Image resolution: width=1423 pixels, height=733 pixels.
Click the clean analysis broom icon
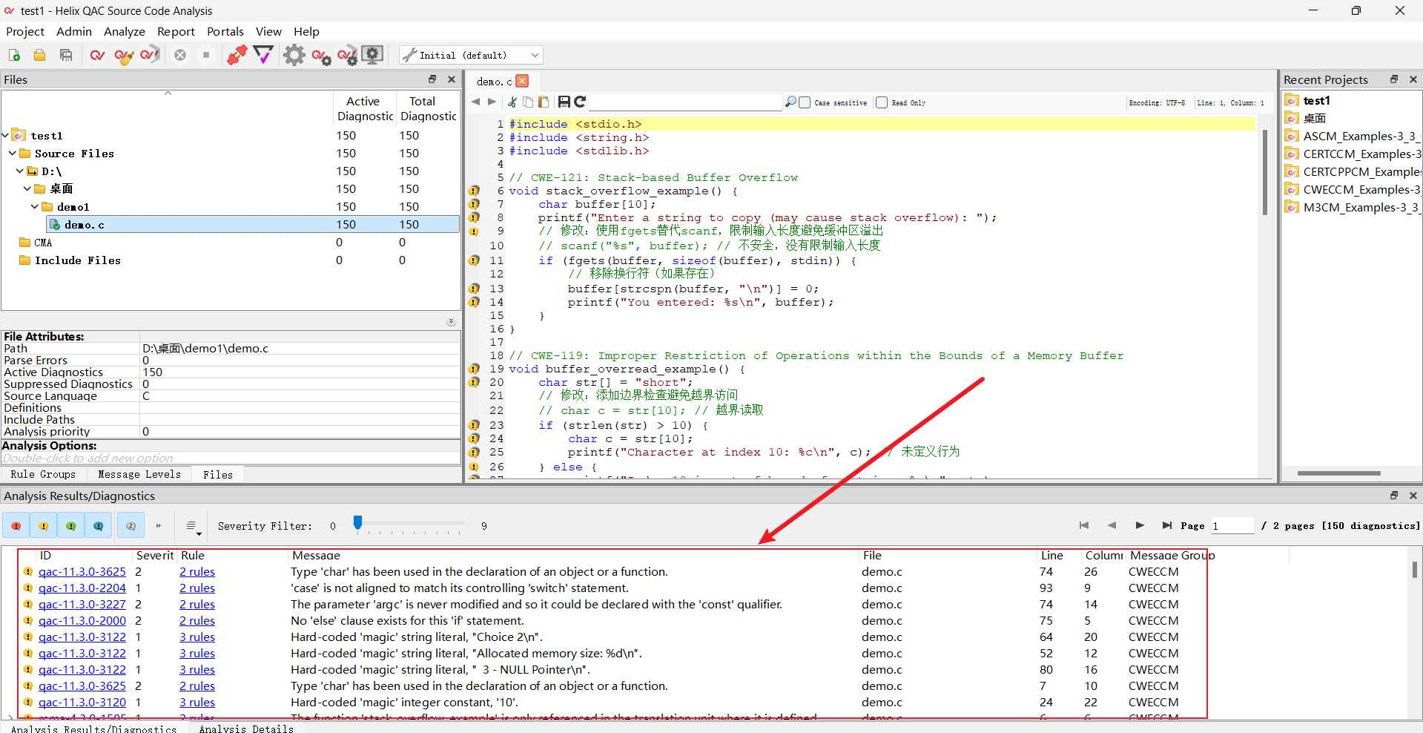(124, 55)
